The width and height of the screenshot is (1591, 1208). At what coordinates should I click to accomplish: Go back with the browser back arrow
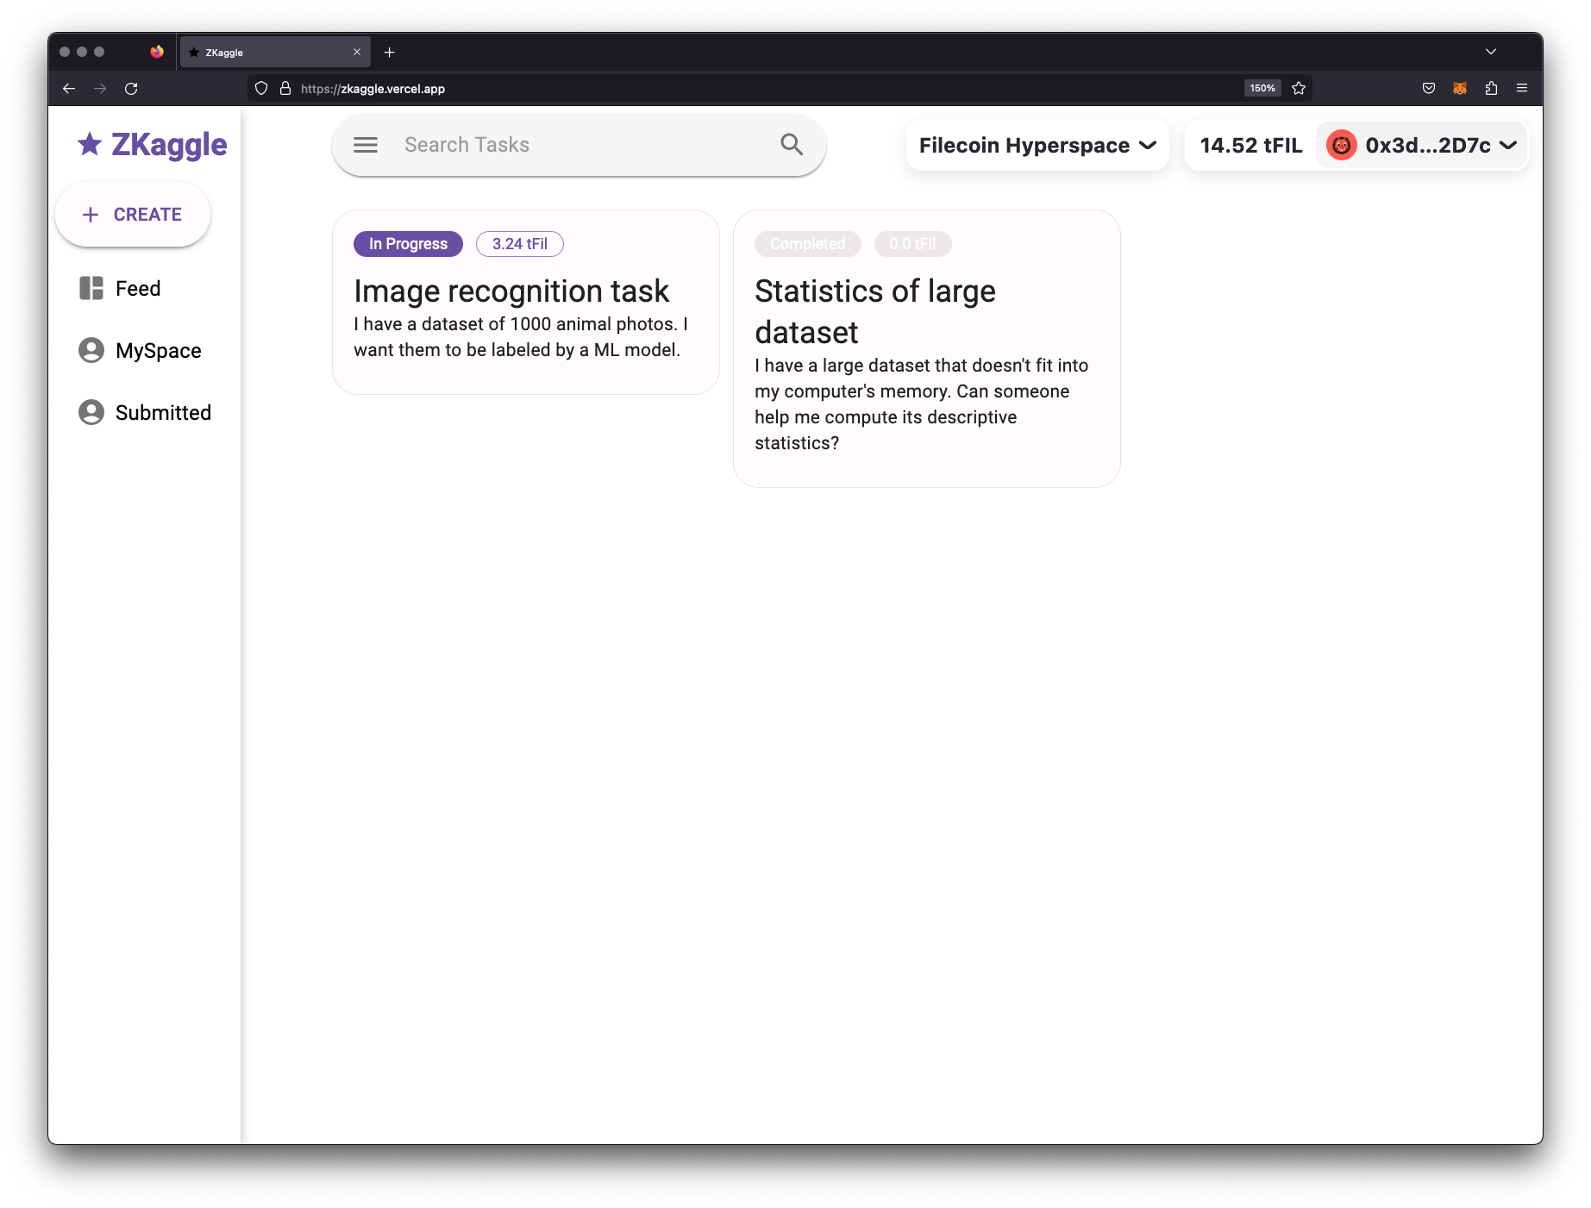click(69, 88)
